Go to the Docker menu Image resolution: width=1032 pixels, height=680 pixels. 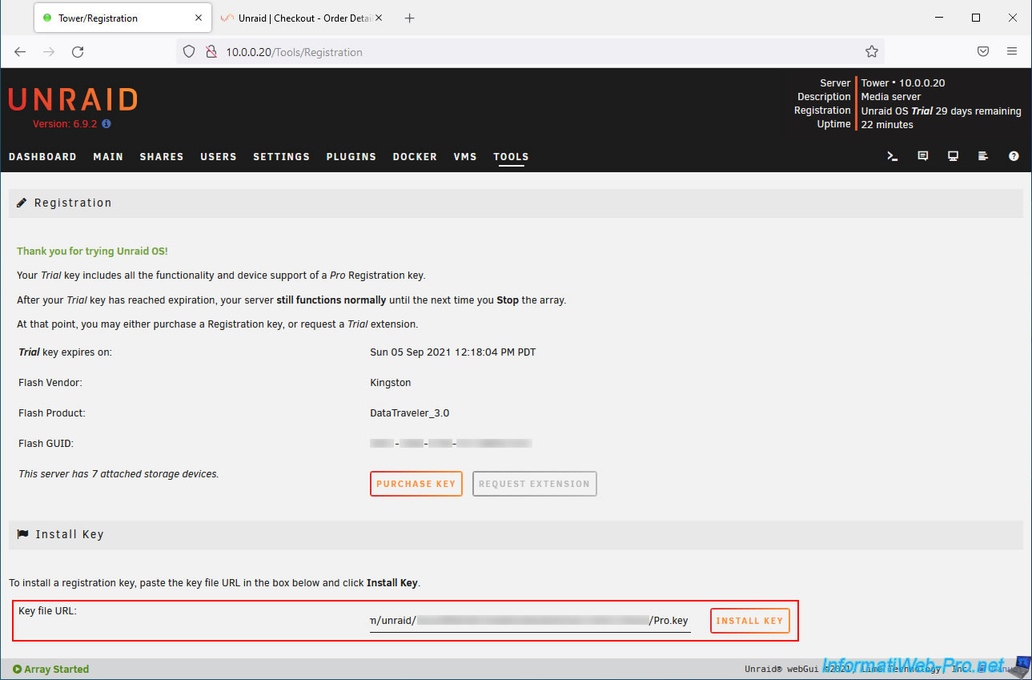click(x=414, y=157)
